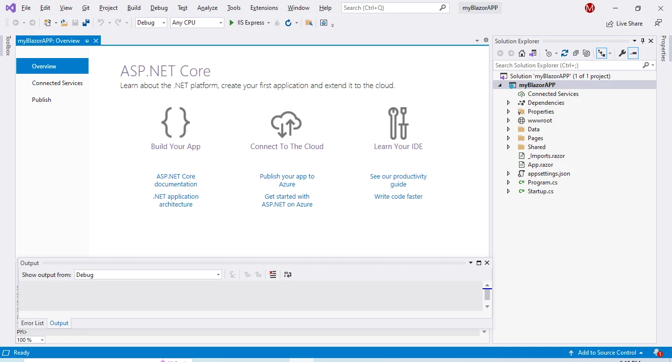The width and height of the screenshot is (672, 362).
Task: Expand the appsettings.json node
Action: pyautogui.click(x=509, y=174)
